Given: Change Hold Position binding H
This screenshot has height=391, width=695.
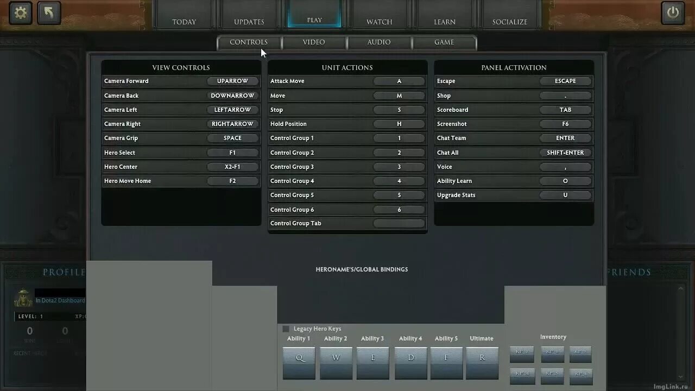Looking at the screenshot, I should point(399,124).
